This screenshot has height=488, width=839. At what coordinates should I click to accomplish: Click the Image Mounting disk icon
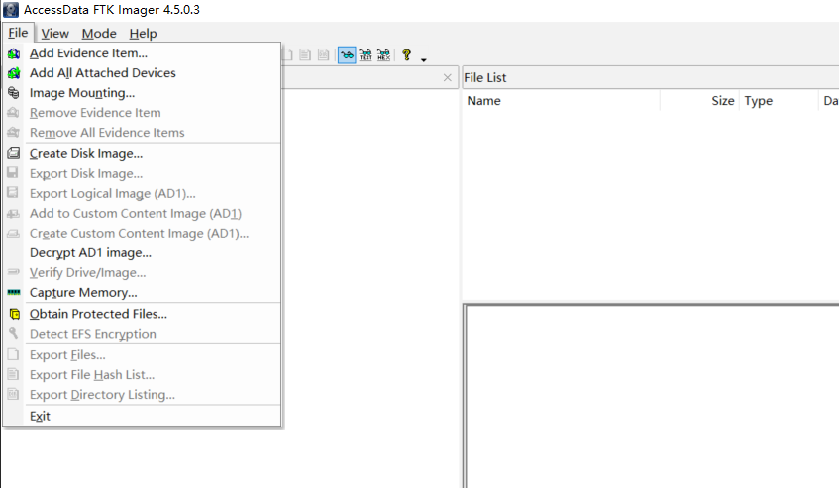point(14,93)
